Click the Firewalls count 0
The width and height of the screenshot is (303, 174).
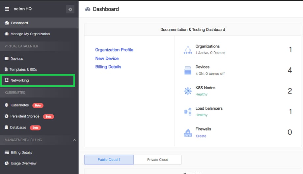290,132
